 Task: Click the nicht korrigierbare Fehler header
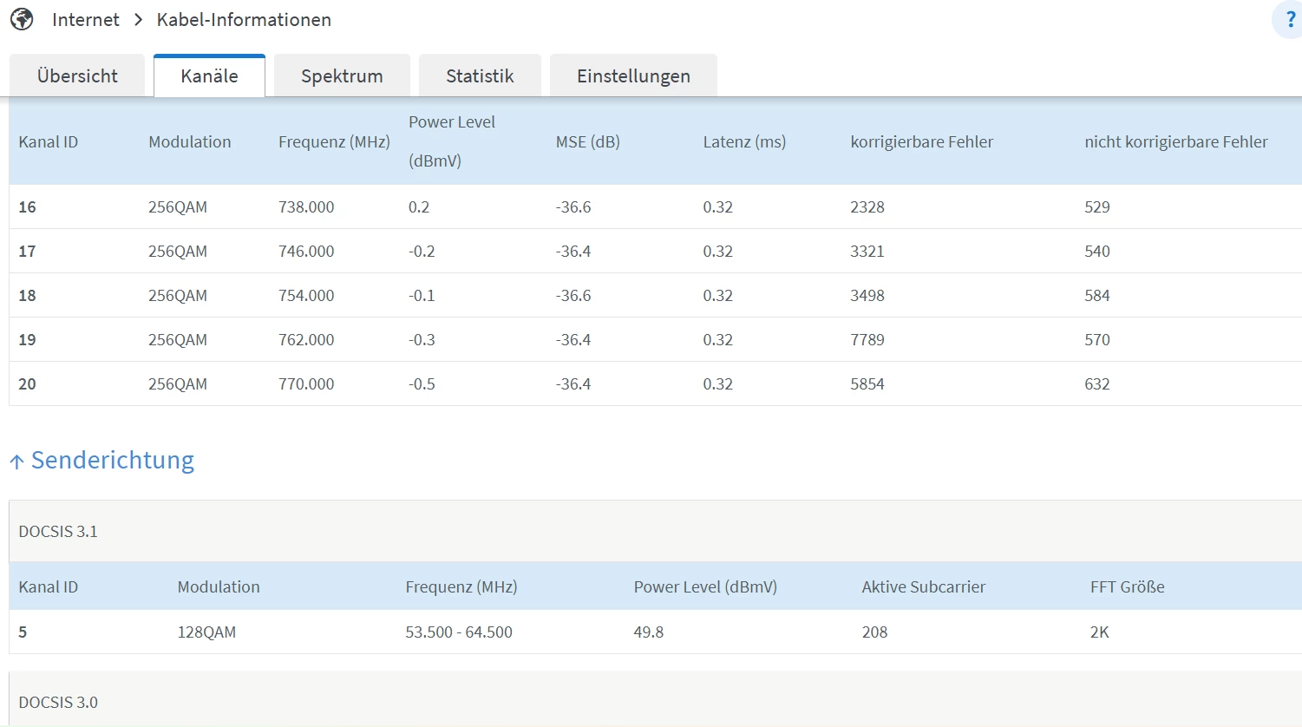click(x=1175, y=141)
